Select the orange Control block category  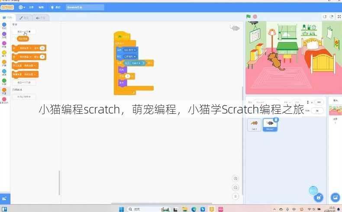[4, 63]
